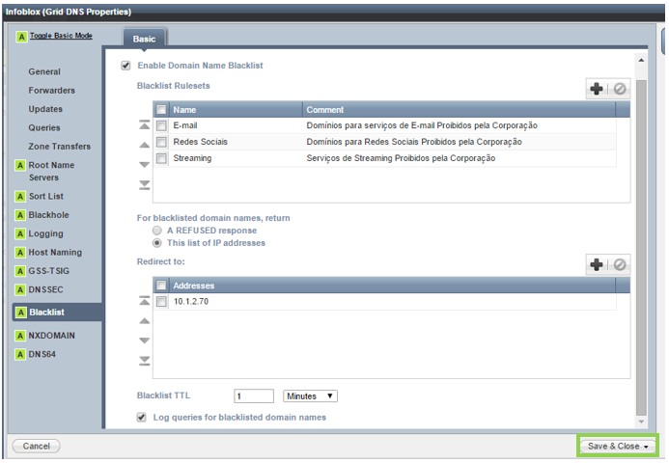Screen dimensions: 669x463
Task: Toggle Enable Domain Name Blacklist checkbox
Action: coord(125,66)
